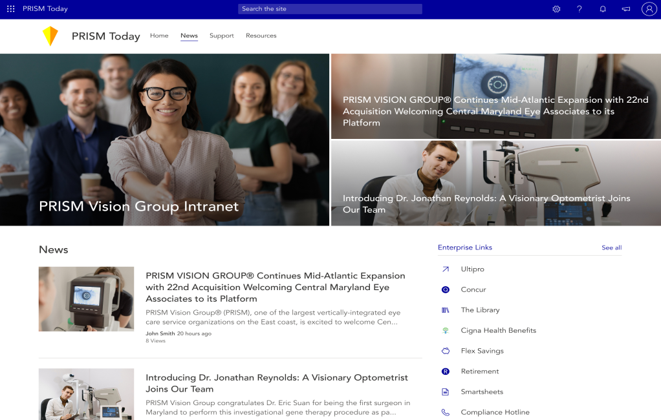Image resolution: width=661 pixels, height=420 pixels.
Task: Open the Dr. Jonathan Reynolds hero tile
Action: click(495, 184)
